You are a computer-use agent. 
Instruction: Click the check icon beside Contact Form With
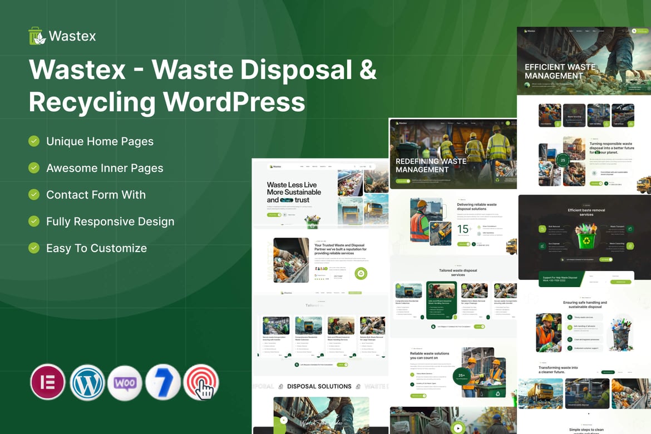pyautogui.click(x=34, y=194)
